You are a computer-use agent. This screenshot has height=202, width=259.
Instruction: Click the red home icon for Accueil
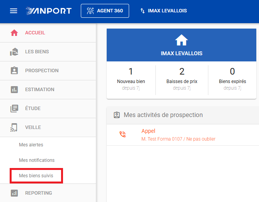click(x=14, y=33)
